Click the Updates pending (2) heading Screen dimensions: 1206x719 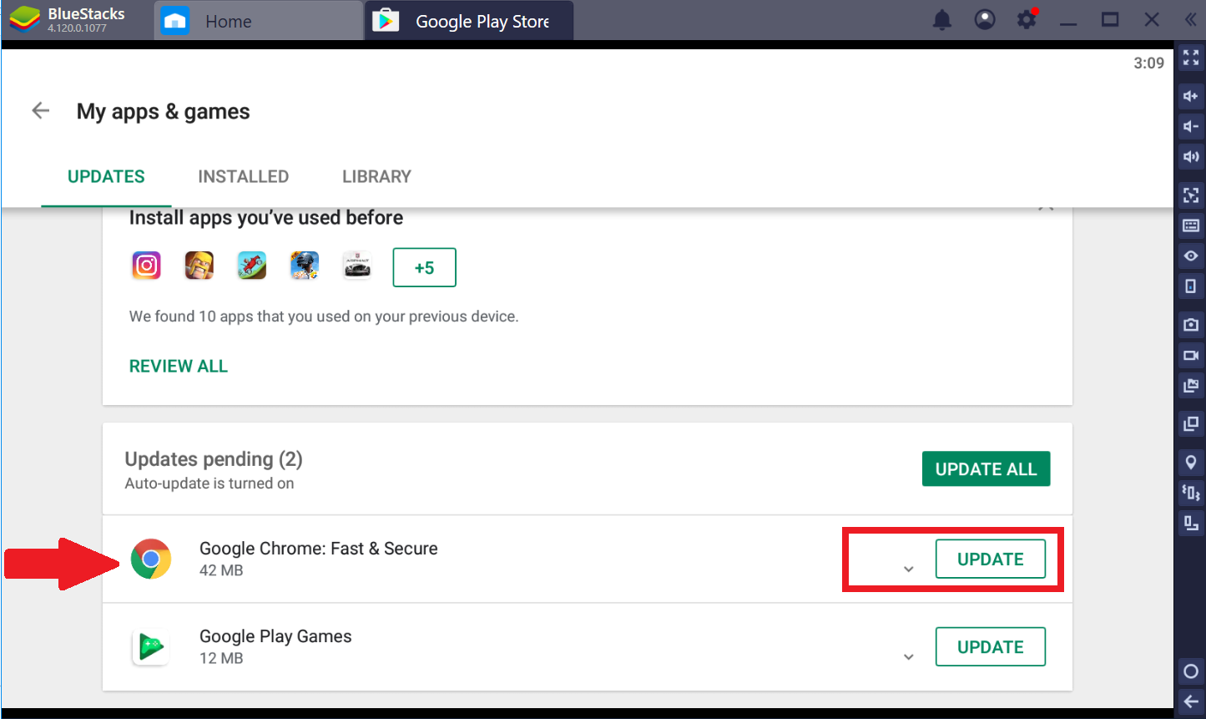(214, 459)
